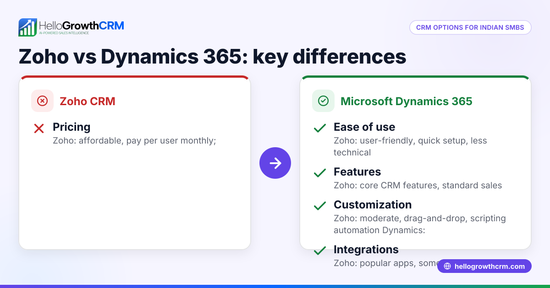Image resolution: width=550 pixels, height=288 pixels.
Task: Click the green checkmark next to Features
Action: tap(320, 173)
